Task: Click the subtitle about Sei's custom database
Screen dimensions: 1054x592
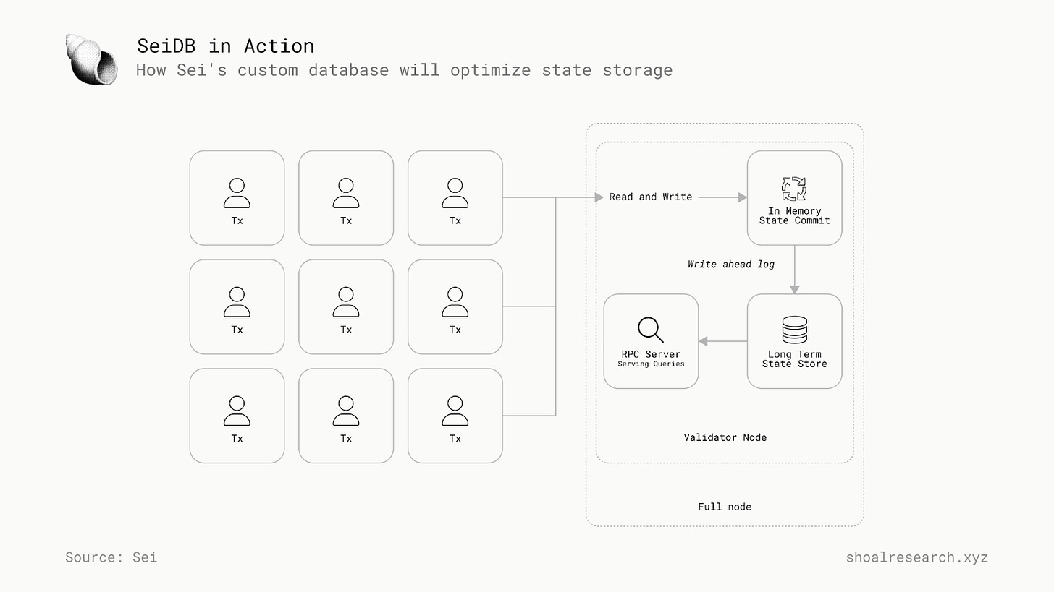Action: (x=405, y=70)
